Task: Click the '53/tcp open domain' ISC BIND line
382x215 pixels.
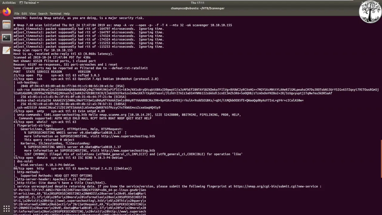Action: (68, 158)
